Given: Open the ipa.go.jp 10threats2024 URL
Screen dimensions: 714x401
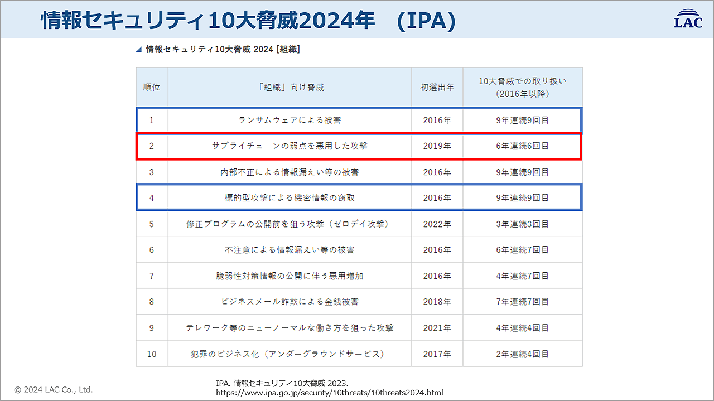Looking at the screenshot, I should 329,393.
